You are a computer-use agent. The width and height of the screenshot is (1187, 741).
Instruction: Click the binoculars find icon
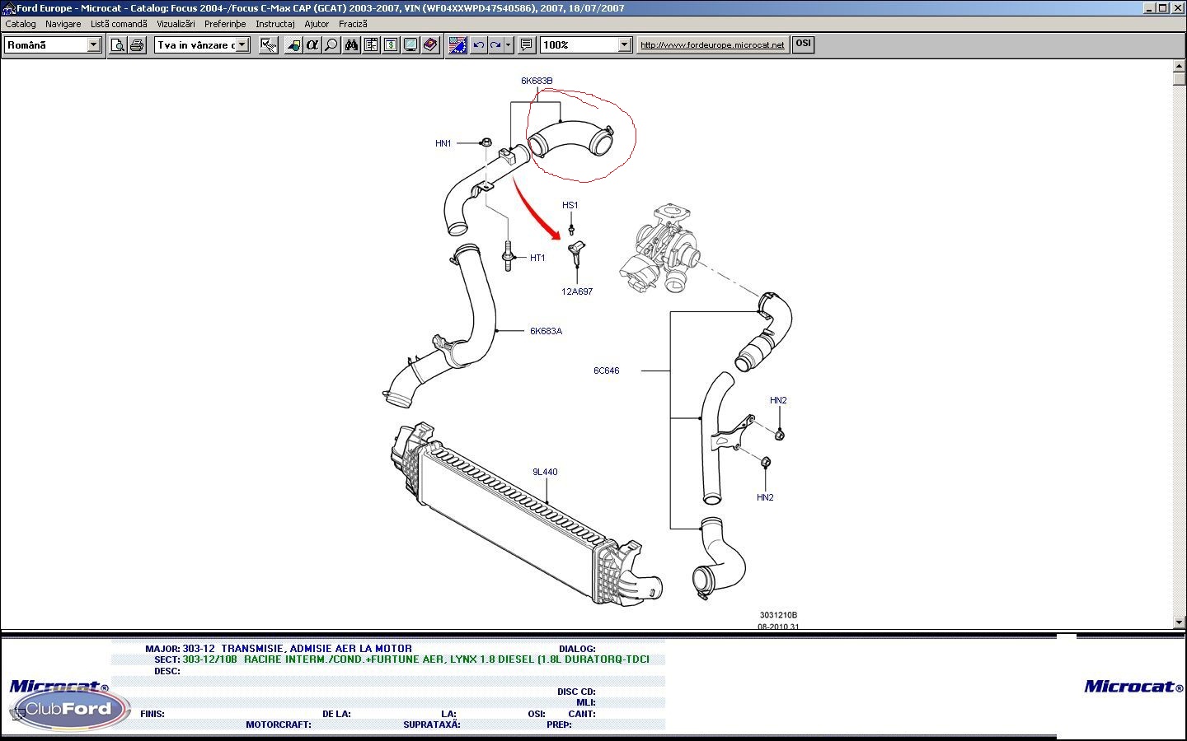(351, 45)
